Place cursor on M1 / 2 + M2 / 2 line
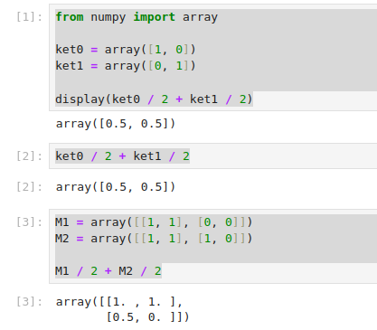This screenshot has height=330, width=377. coord(108,271)
